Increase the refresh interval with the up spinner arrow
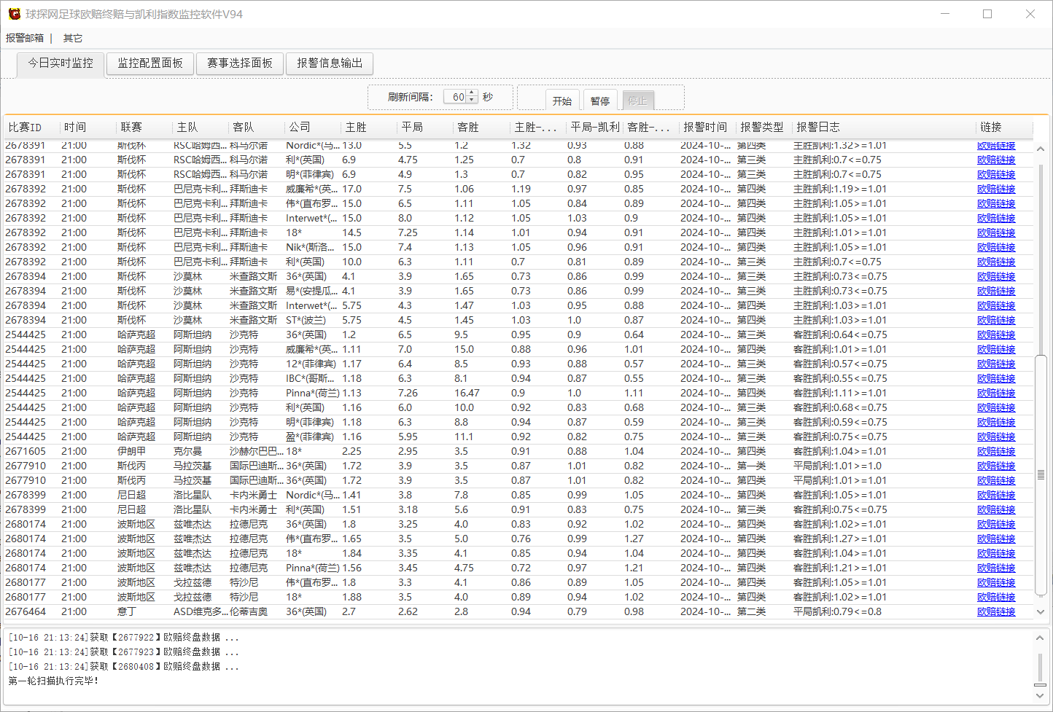Image resolution: width=1053 pixels, height=712 pixels. (472, 93)
